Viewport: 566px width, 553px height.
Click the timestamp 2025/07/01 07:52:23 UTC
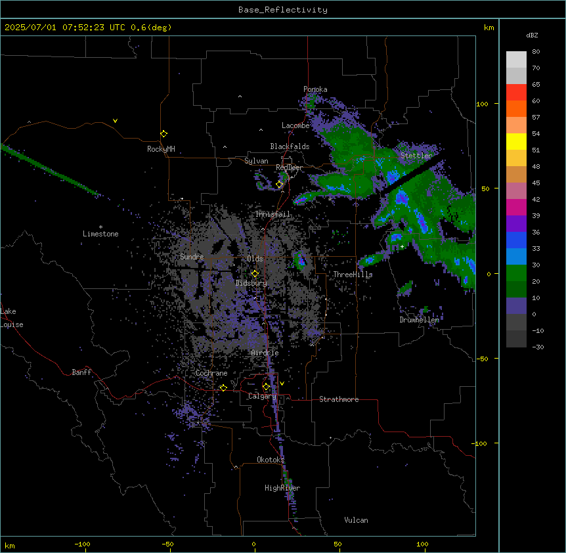pos(65,28)
